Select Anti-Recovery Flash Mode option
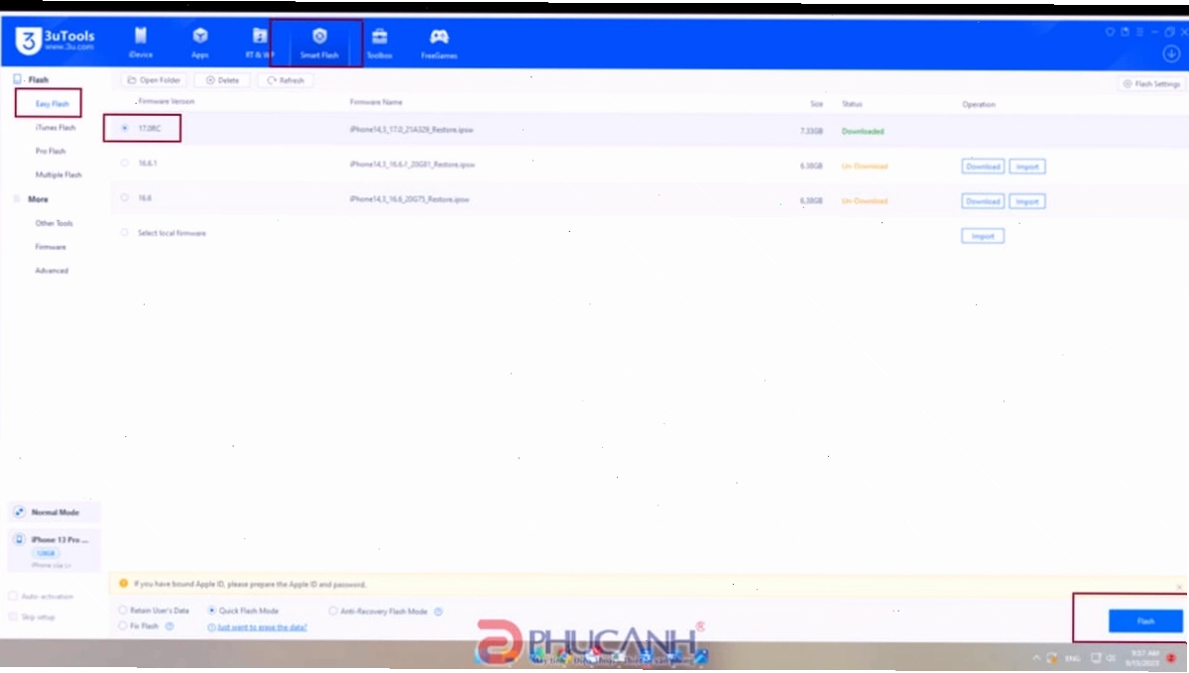Image resolution: width=1189 pixels, height=673 pixels. [333, 611]
